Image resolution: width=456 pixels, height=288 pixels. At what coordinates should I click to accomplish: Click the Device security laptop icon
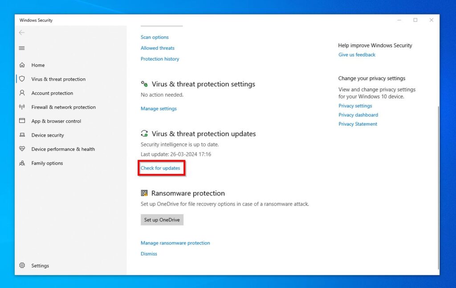click(22, 135)
